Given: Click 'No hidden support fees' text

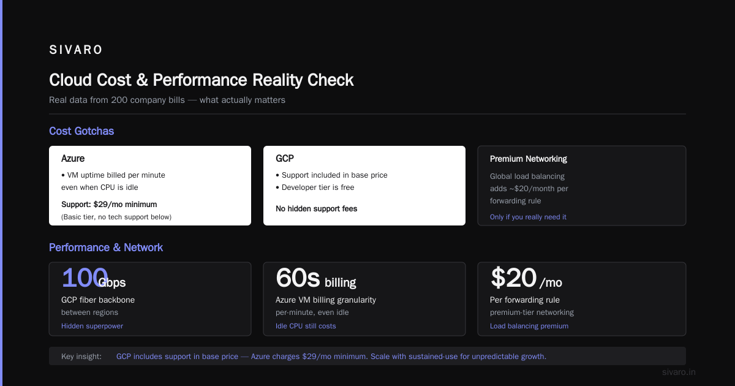Looking at the screenshot, I should (x=317, y=209).
